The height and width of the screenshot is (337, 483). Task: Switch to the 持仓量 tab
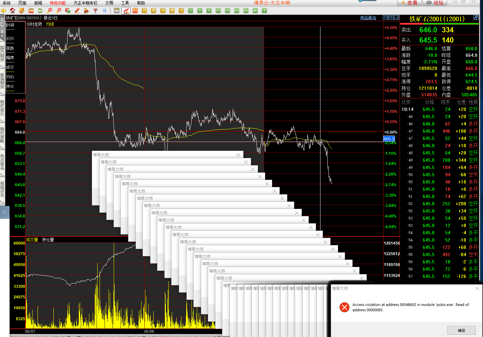(x=48, y=240)
